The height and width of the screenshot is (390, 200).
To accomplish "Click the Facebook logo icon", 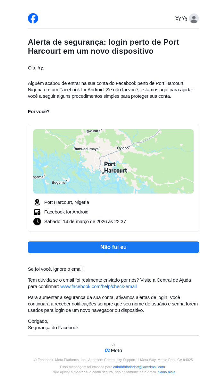I will (x=33, y=18).
